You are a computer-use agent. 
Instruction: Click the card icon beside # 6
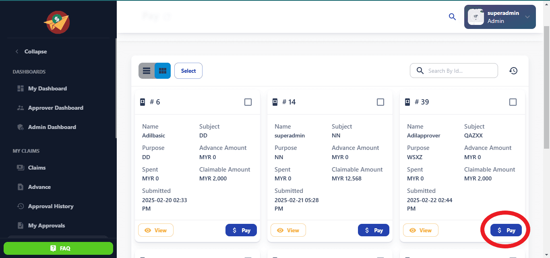click(143, 102)
